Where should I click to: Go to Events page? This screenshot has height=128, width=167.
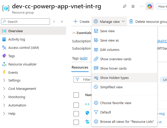[x=13, y=73]
